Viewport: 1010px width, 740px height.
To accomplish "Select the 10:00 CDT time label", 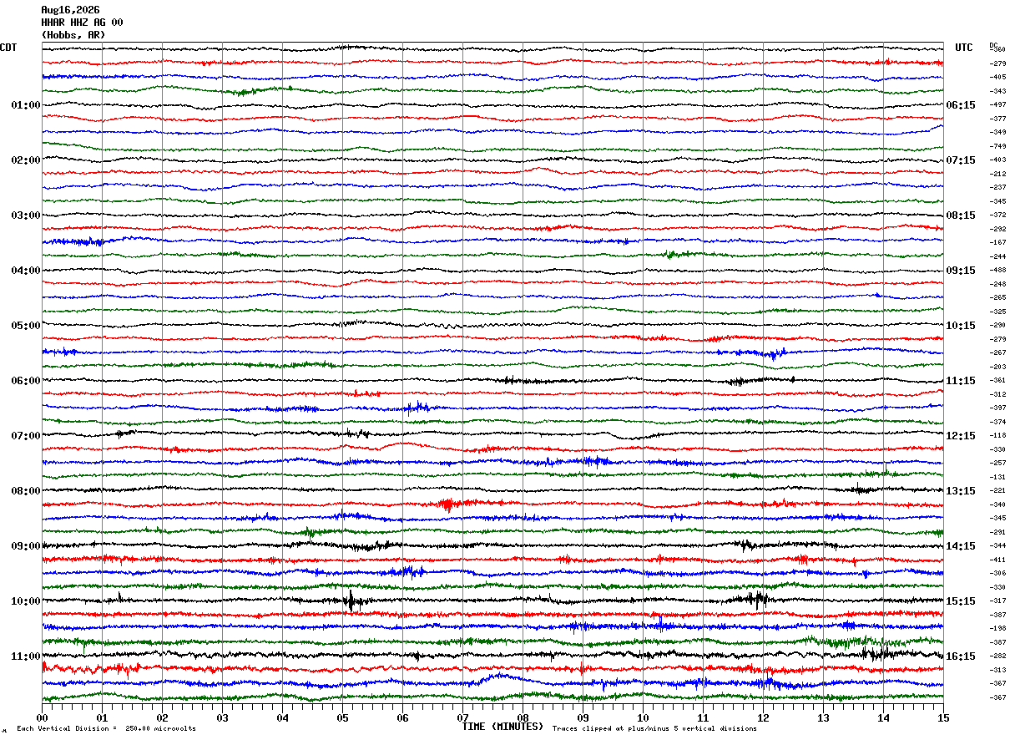I will coord(26,601).
